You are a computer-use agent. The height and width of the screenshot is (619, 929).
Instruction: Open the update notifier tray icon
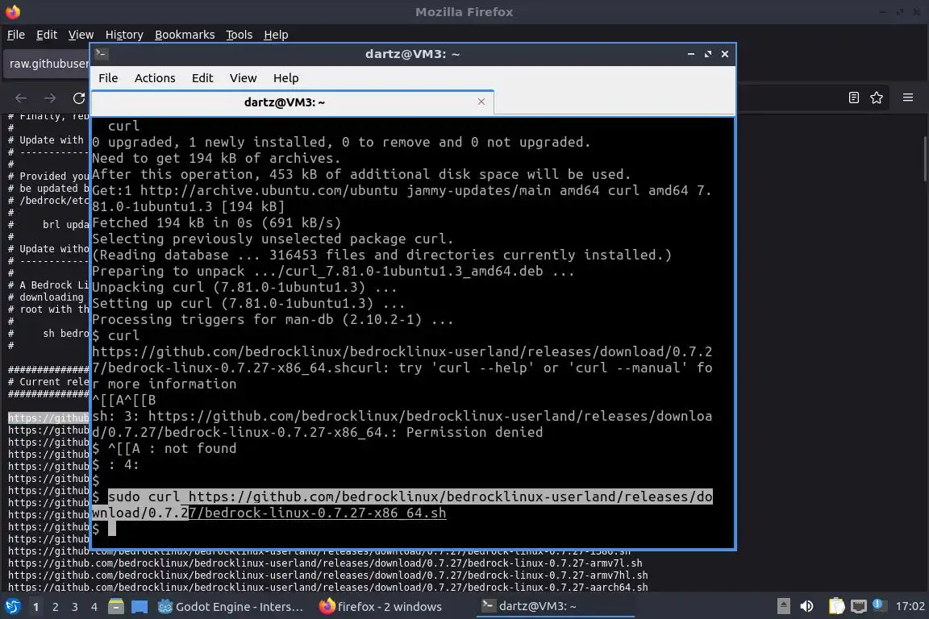pyautogui.click(x=880, y=605)
